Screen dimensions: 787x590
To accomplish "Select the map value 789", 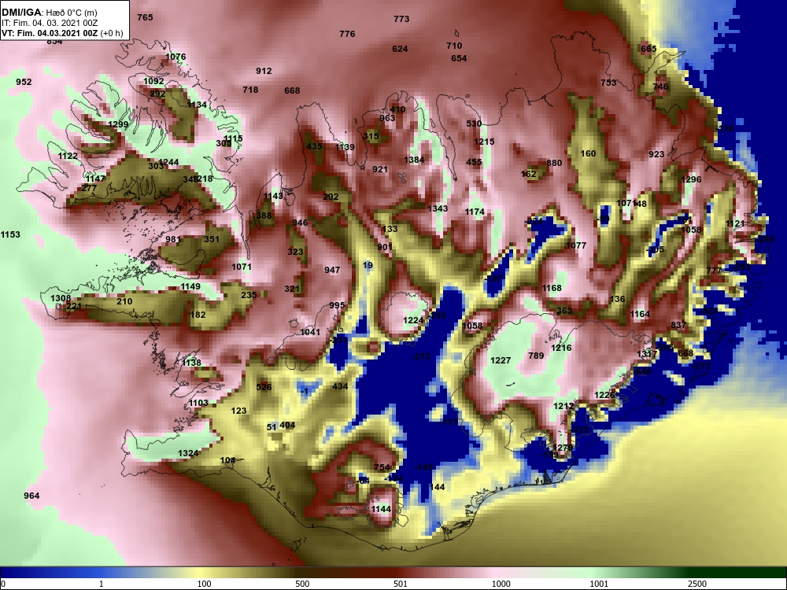I will click(x=536, y=356).
